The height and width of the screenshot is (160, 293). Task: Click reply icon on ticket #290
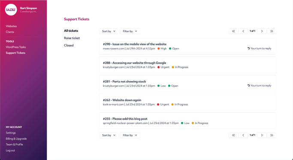coord(248,48)
